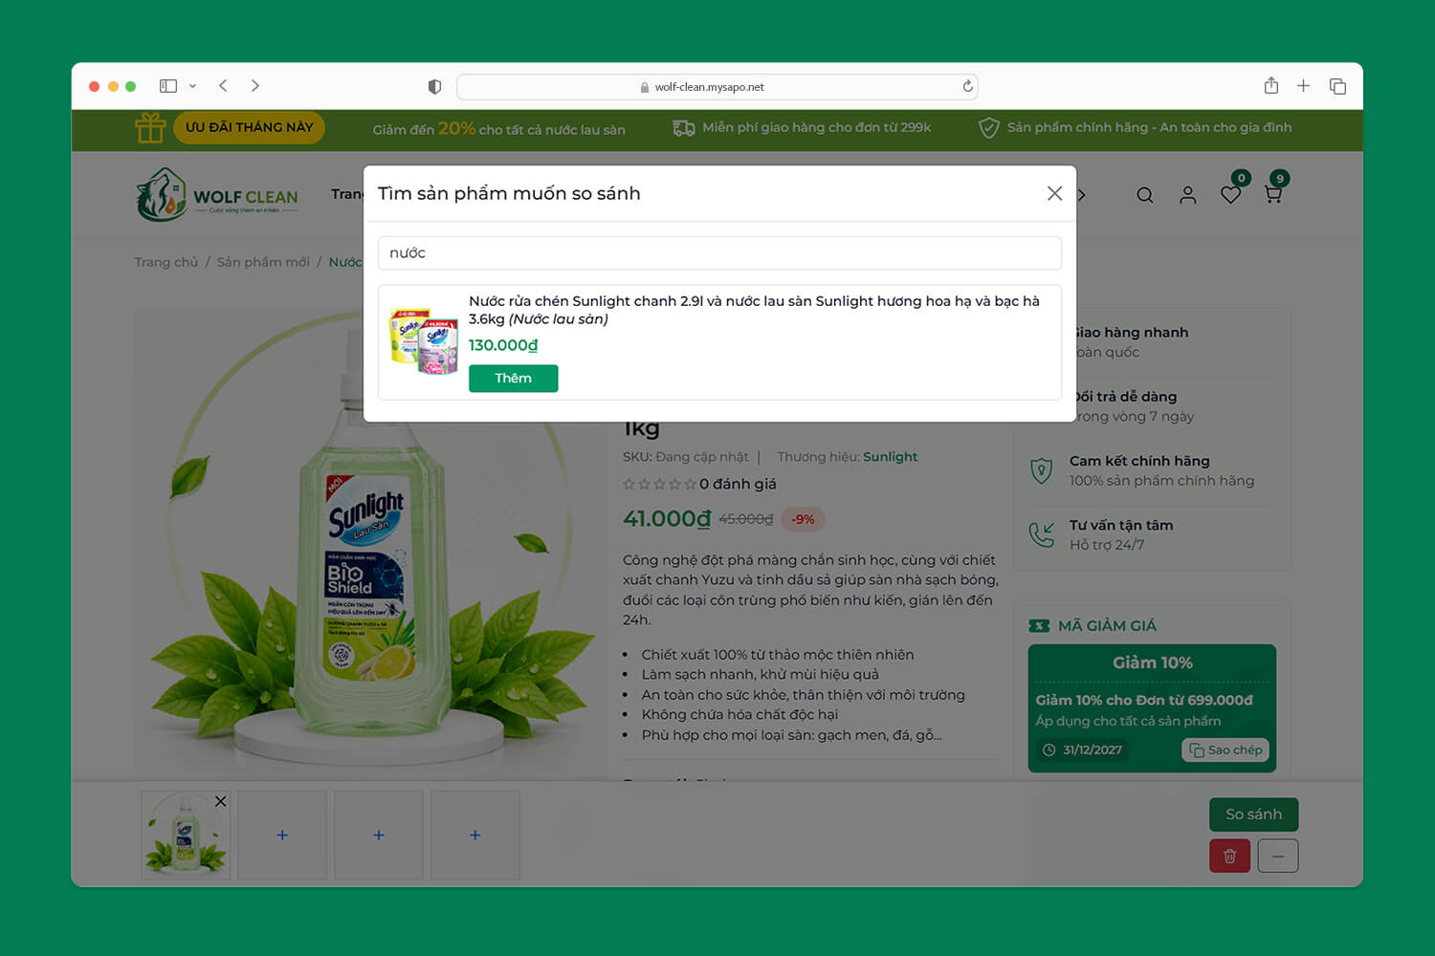Click the rating stars next to '0 đánh giá'
1435x956 pixels.
click(659, 485)
